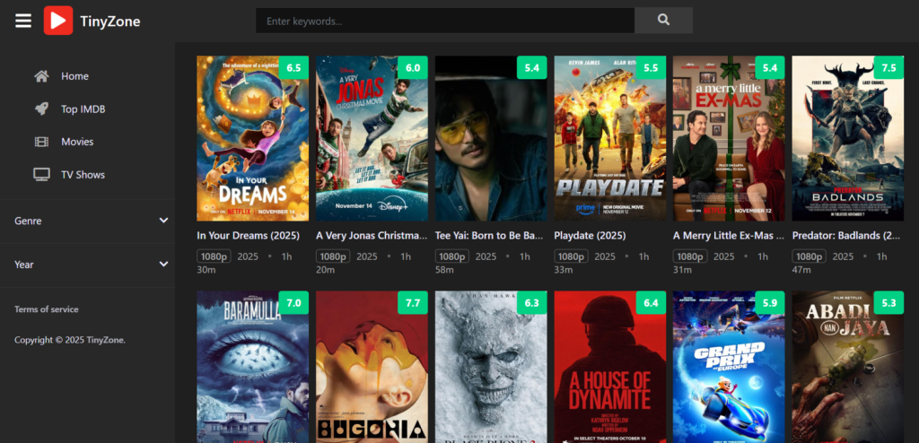The width and height of the screenshot is (919, 443).
Task: Open Baramulla movie poster
Action: point(252,367)
